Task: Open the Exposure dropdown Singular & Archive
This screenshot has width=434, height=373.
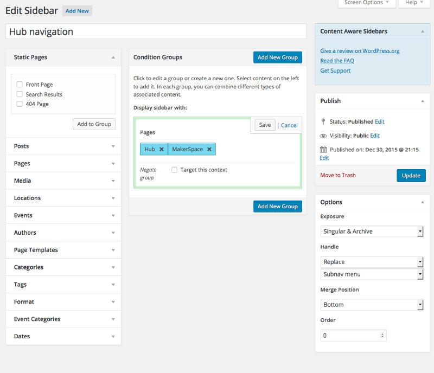Action: pos(372,231)
